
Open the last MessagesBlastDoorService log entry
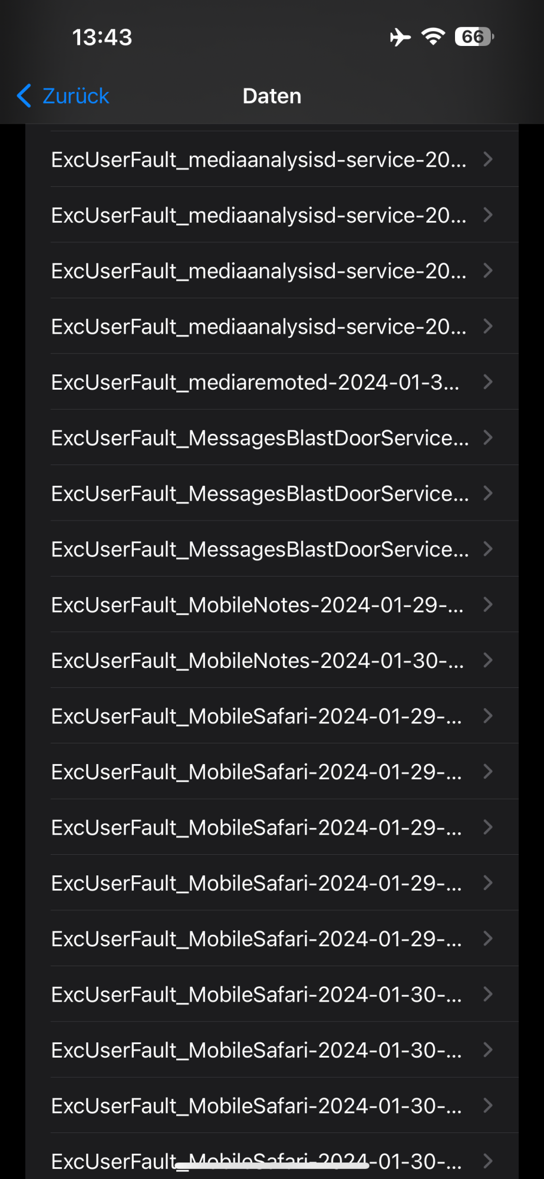coord(272,549)
